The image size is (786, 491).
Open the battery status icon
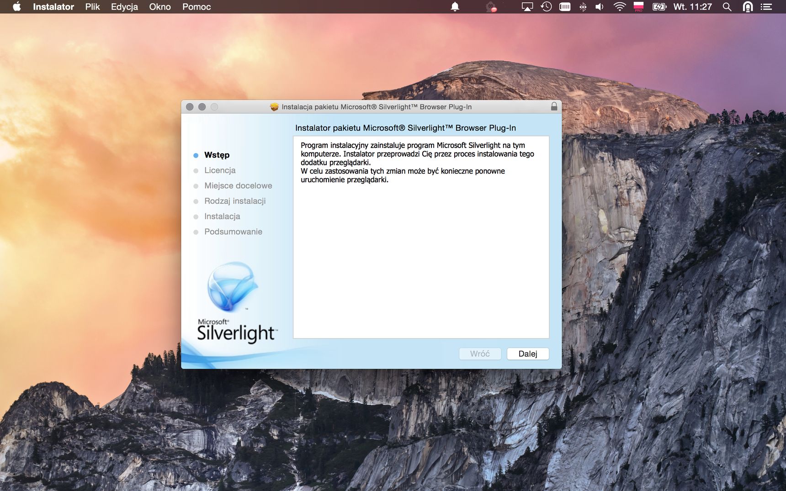659,7
